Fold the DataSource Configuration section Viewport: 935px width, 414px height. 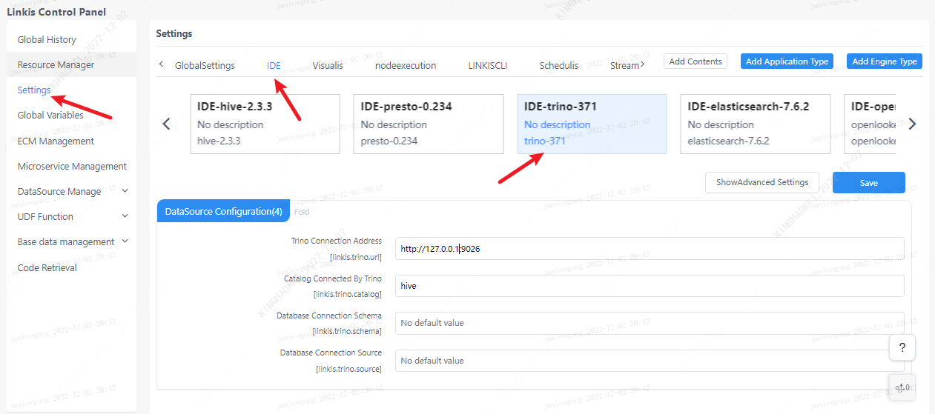[x=302, y=212]
